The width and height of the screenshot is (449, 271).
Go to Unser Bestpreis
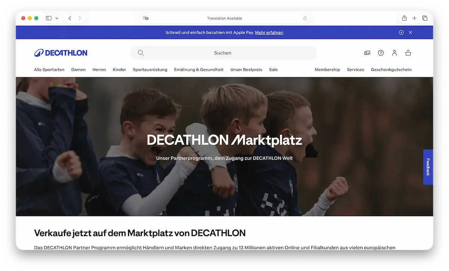click(246, 70)
